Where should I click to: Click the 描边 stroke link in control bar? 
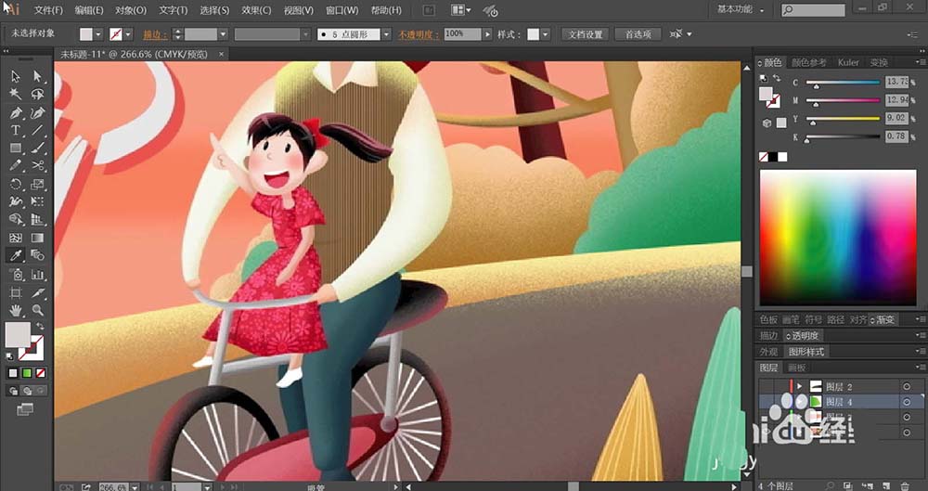155,34
